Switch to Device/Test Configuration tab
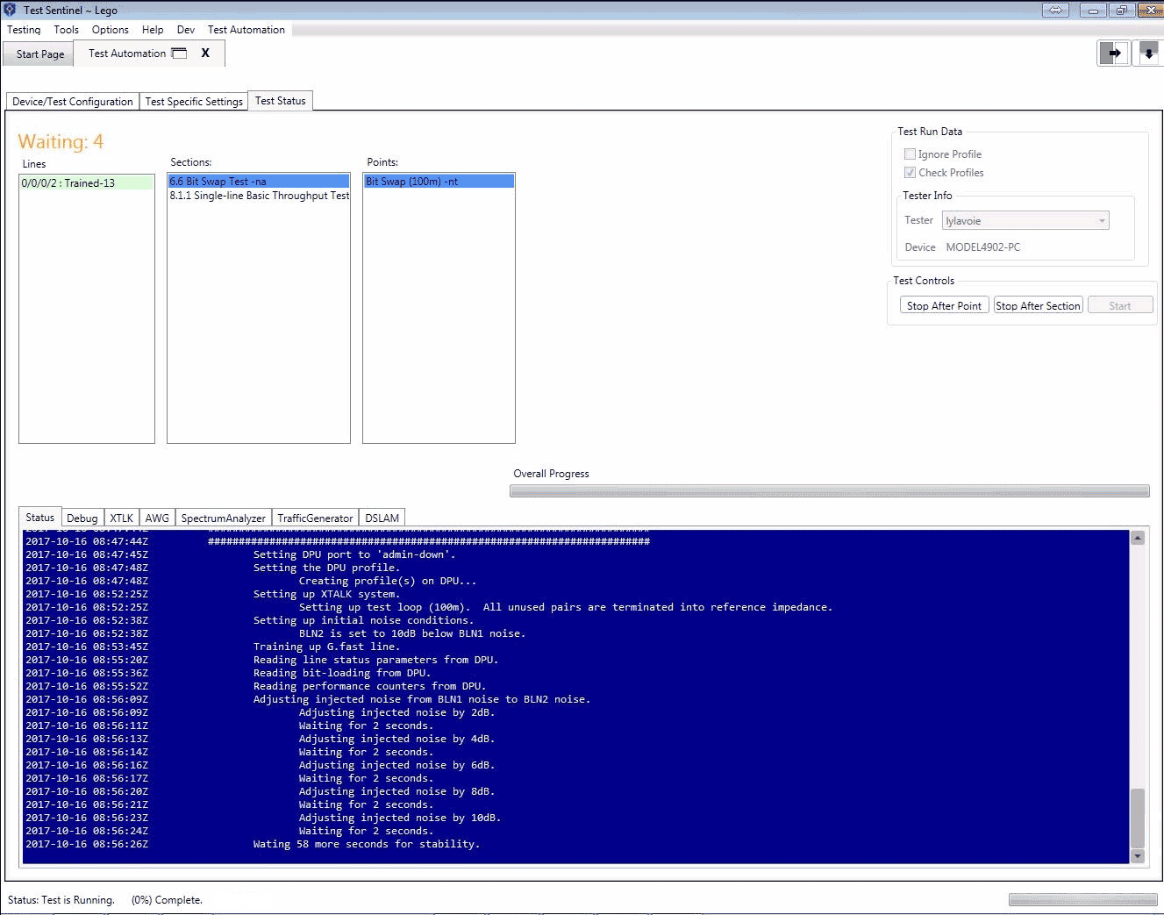This screenshot has width=1164, height=915. (x=73, y=102)
